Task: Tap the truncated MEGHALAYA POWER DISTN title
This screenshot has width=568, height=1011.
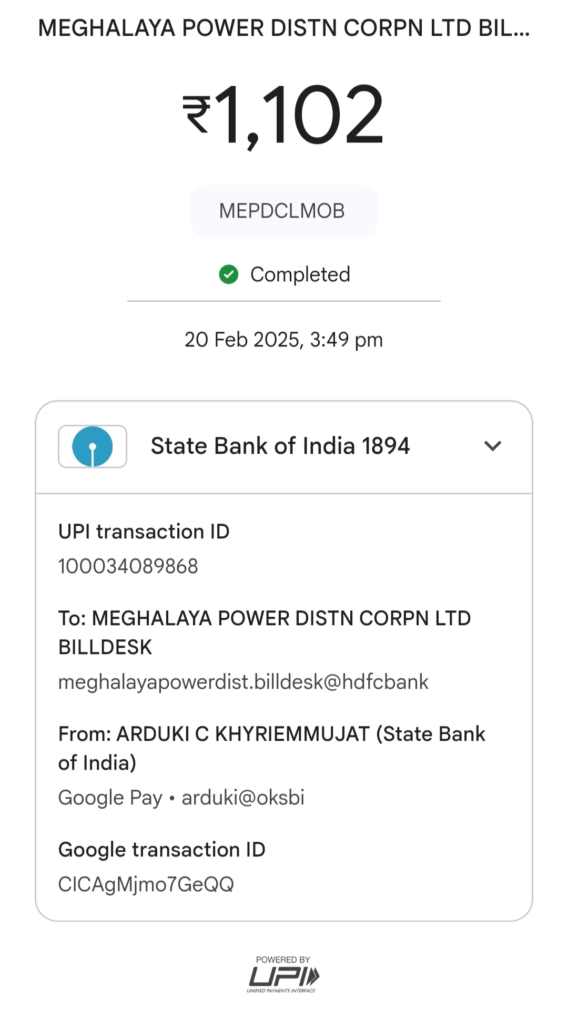Action: pyautogui.click(x=283, y=28)
